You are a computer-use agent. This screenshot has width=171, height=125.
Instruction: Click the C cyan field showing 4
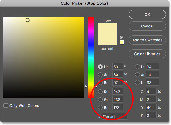151,92
